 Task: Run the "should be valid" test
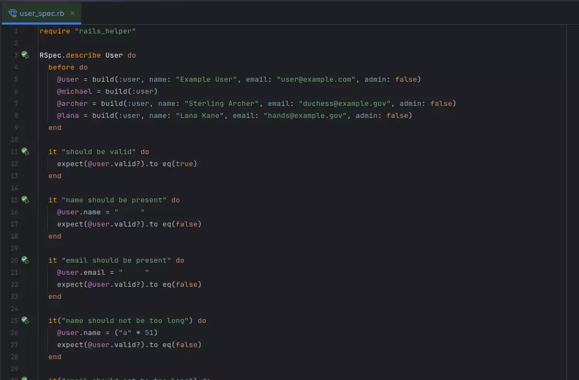pos(25,151)
